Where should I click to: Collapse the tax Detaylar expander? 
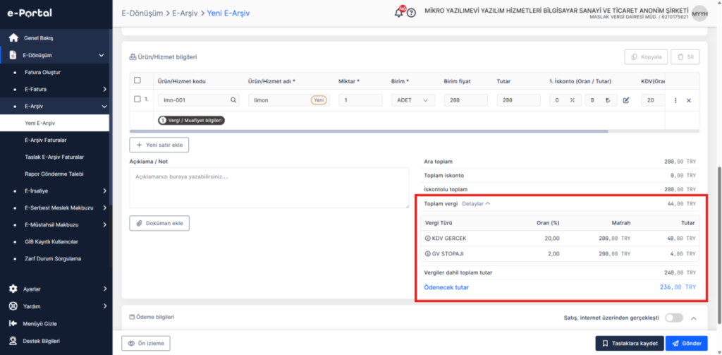pos(476,204)
